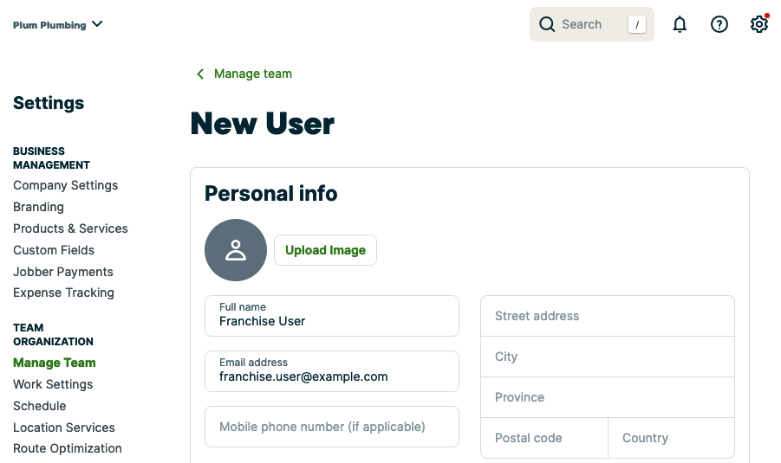Go to Route Optimization settings
Viewport: 781px width, 463px height.
click(67, 448)
